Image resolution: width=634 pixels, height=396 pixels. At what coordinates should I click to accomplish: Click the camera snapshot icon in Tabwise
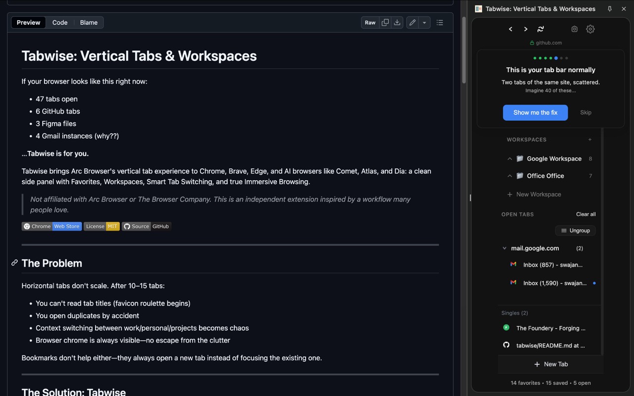coord(575,29)
